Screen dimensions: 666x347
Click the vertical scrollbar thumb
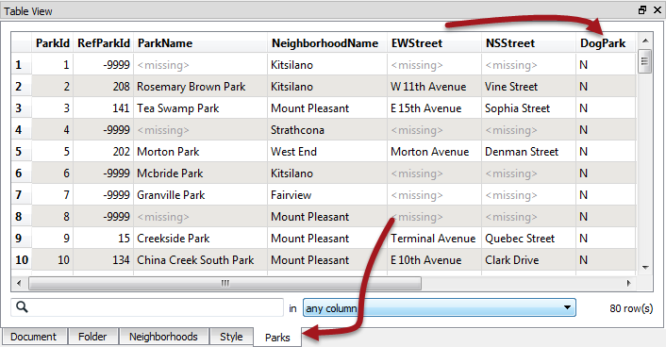pos(644,61)
